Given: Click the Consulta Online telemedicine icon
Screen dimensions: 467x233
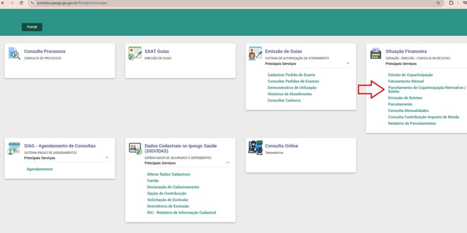Looking at the screenshot, I should [255, 147].
